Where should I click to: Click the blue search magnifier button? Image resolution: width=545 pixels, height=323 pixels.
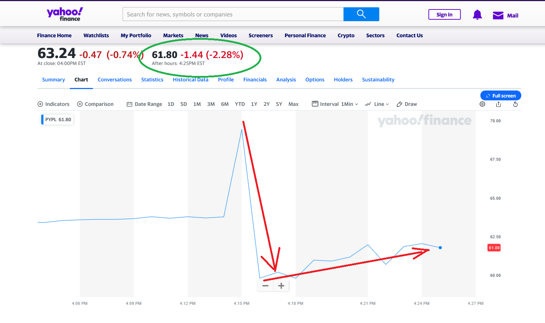click(361, 14)
